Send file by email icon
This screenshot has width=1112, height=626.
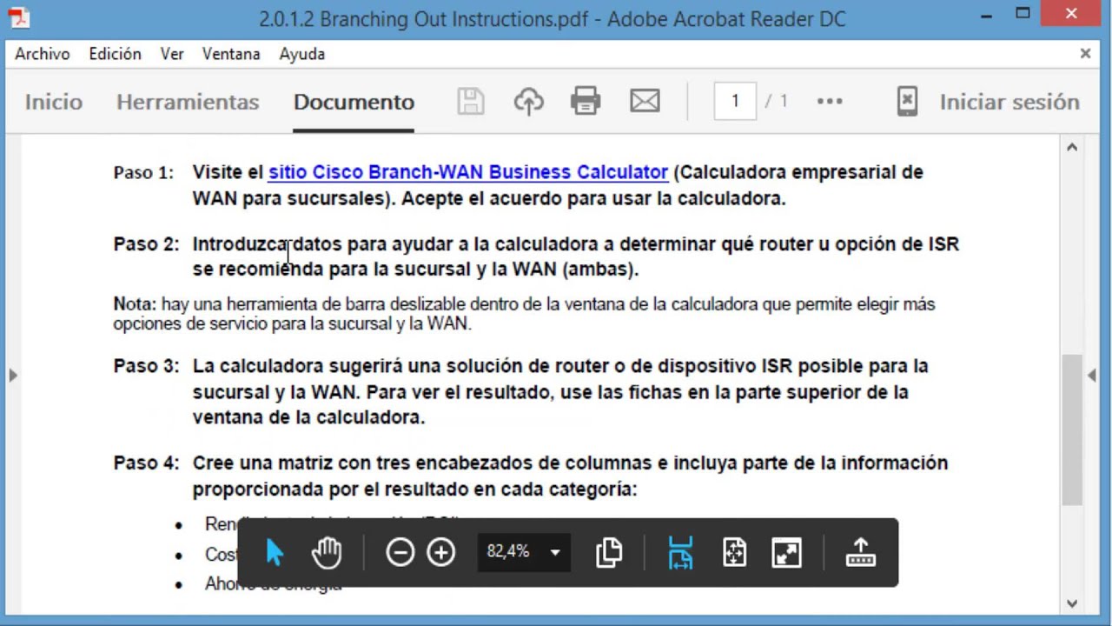[x=645, y=102]
